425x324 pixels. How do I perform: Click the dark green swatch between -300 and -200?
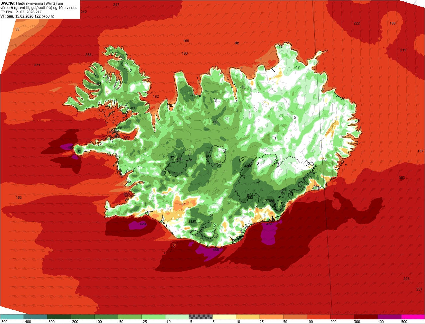click(59, 317)
